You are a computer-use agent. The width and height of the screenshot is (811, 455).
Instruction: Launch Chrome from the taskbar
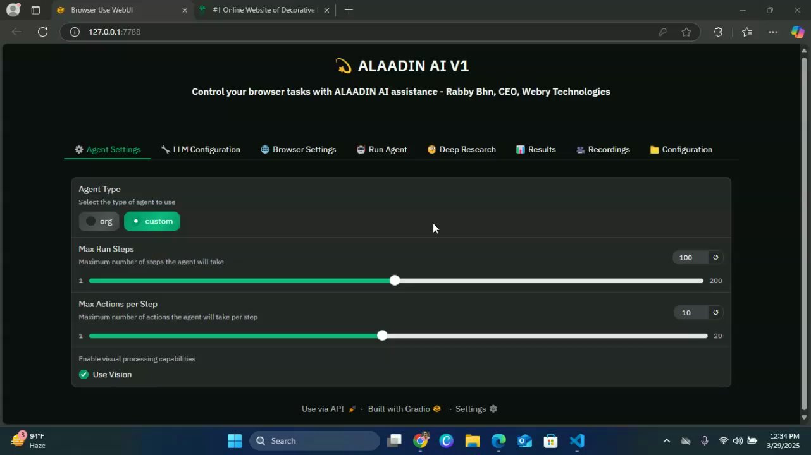[x=421, y=440]
